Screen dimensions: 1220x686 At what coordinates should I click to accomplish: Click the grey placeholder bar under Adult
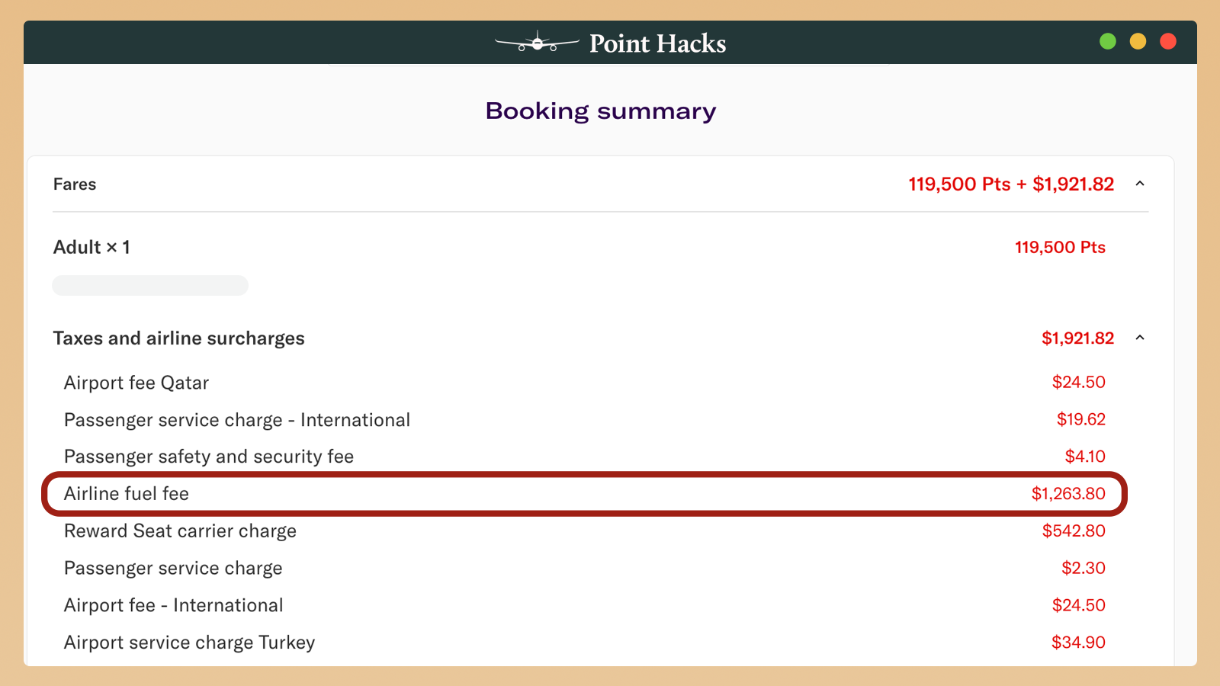pos(150,285)
